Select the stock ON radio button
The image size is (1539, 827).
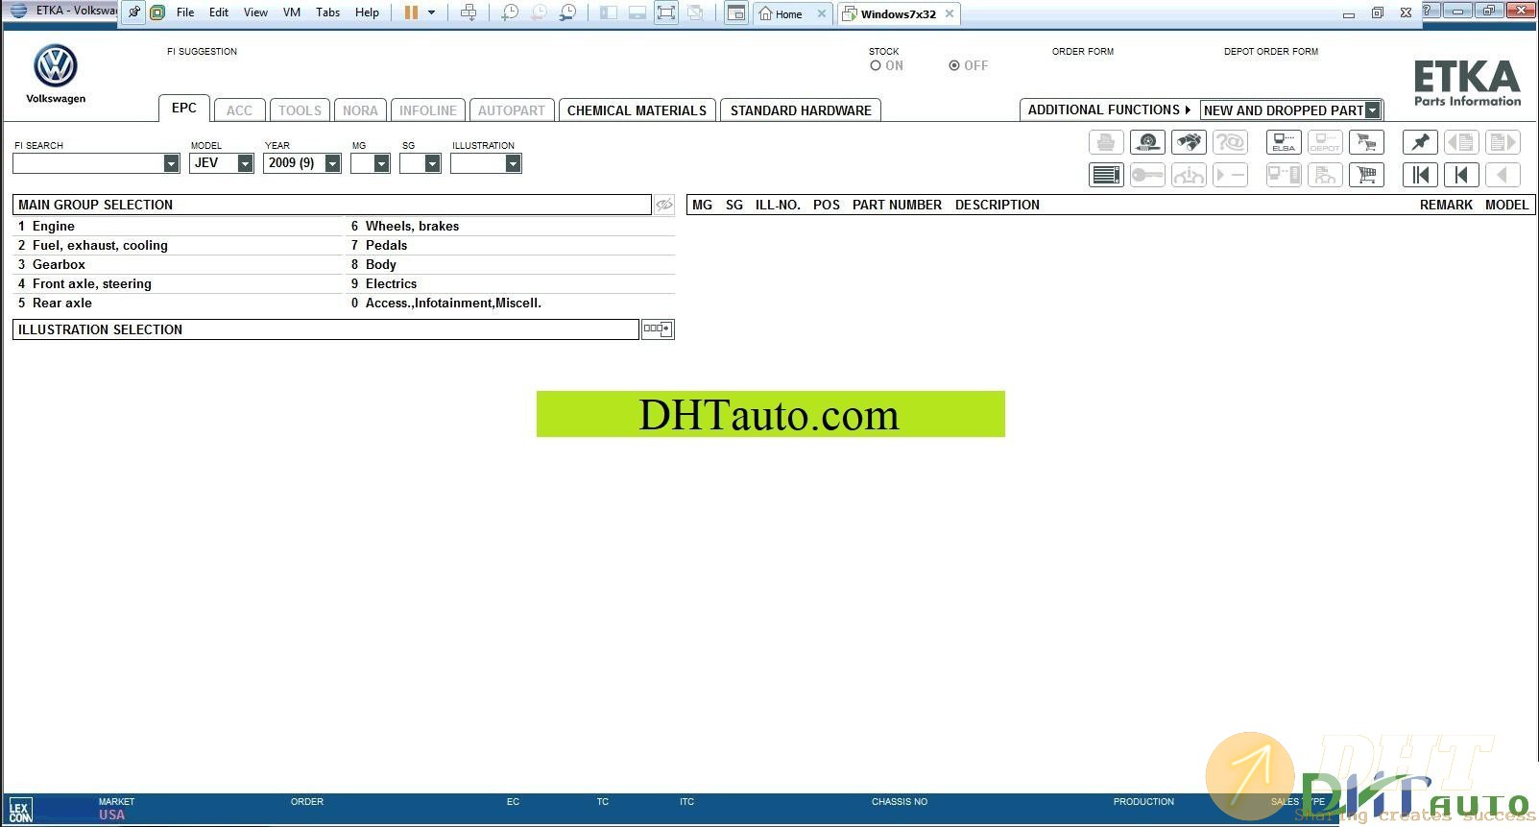point(876,66)
